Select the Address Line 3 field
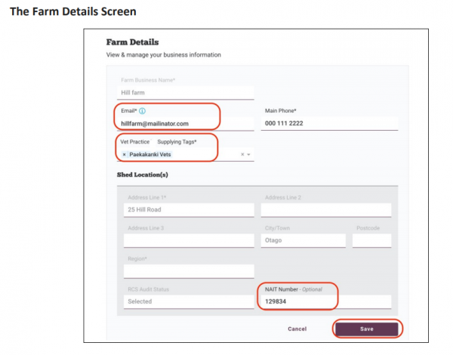This screenshot has height=355, width=453. tap(189, 240)
